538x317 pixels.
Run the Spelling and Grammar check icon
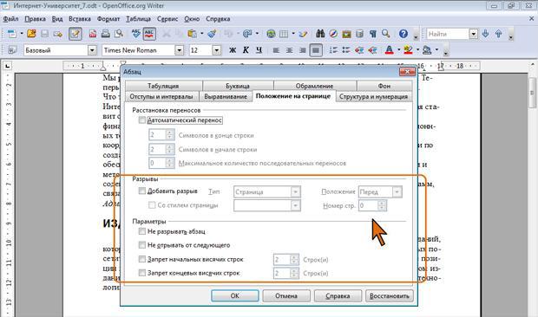136,34
